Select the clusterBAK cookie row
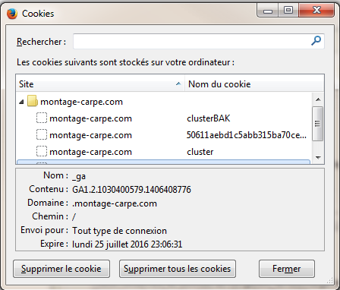 [x=164, y=118]
